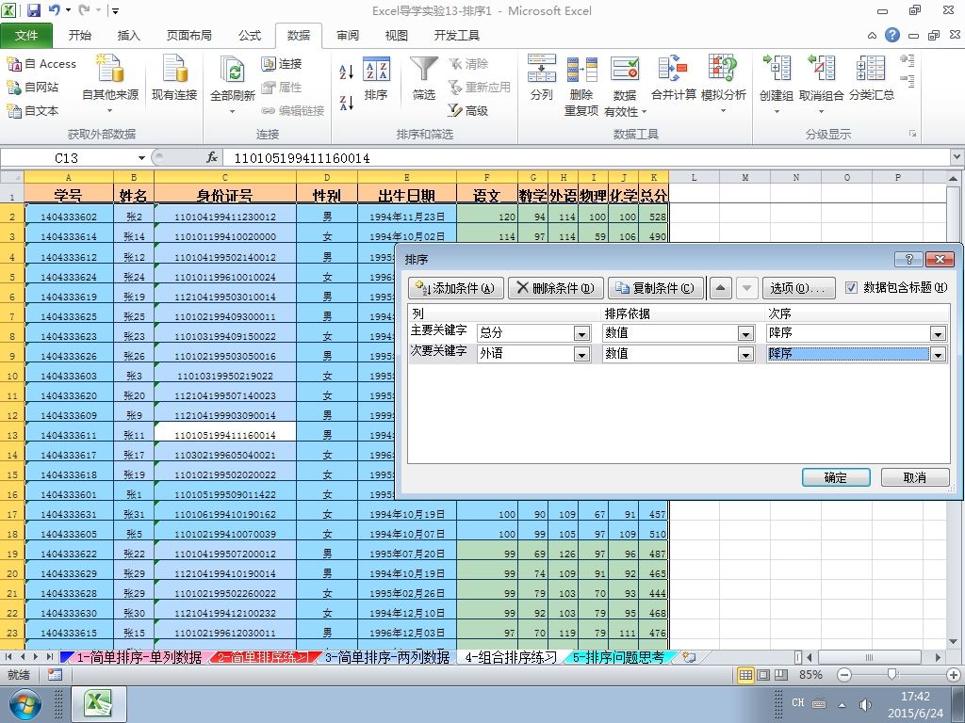Click zoom slider handle in status bar
The image size is (965, 723).
click(x=892, y=675)
